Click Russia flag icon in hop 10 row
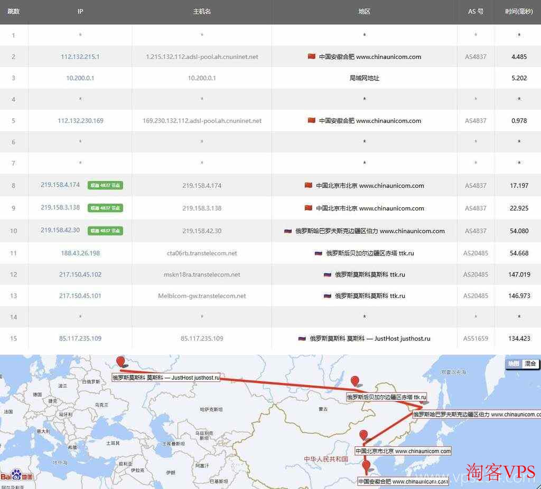The image size is (541, 489). point(288,231)
